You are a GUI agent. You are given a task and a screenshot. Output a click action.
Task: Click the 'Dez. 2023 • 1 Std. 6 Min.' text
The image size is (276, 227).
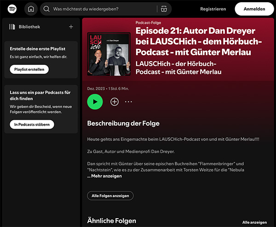pos(108,89)
